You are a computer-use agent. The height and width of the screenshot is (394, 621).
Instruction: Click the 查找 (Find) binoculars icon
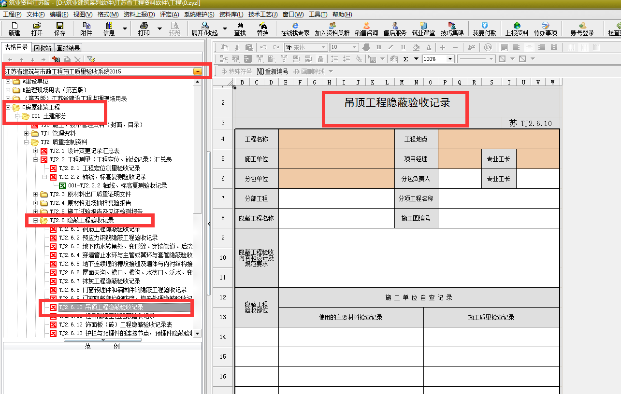pyautogui.click(x=240, y=28)
